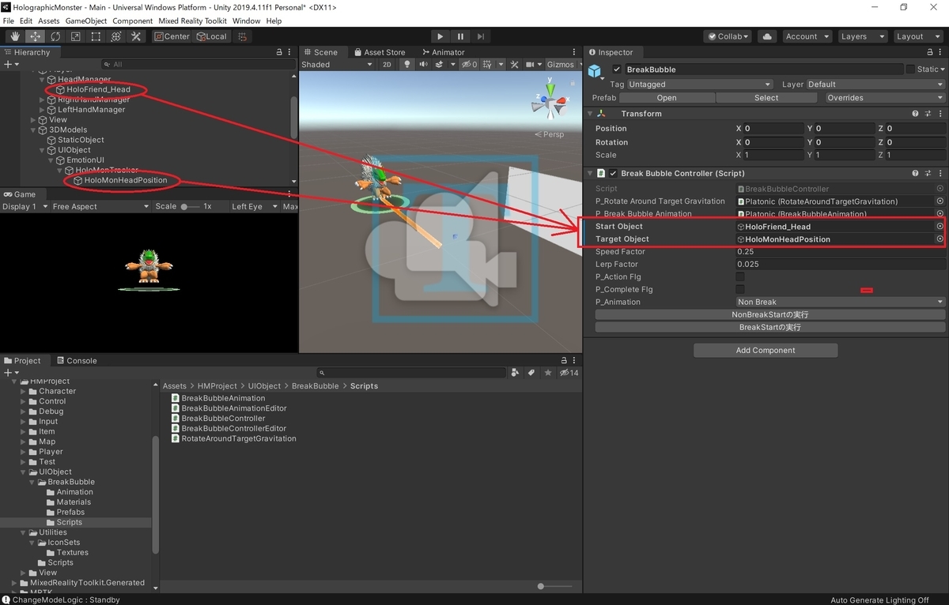Open the GameObject menu
Viewport: 949px width, 605px height.
pyautogui.click(x=85, y=21)
